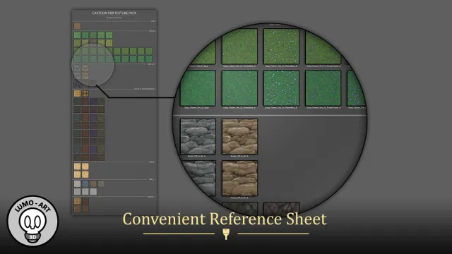Click the single dirt swatch at the sheet's top
Screen dimensions: 452x254
[77, 26]
